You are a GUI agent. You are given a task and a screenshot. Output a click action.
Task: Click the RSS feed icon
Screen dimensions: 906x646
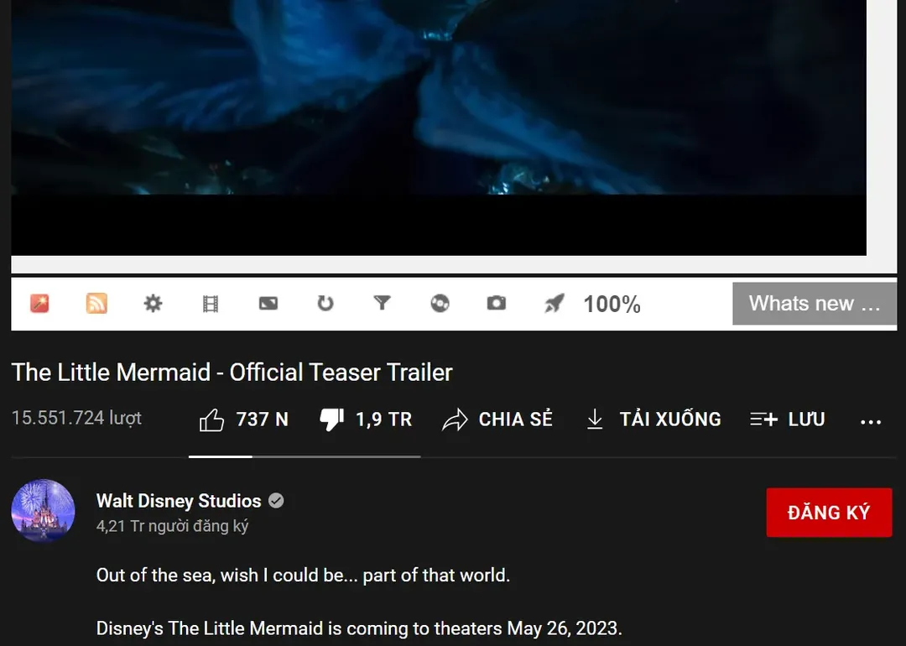click(x=96, y=304)
